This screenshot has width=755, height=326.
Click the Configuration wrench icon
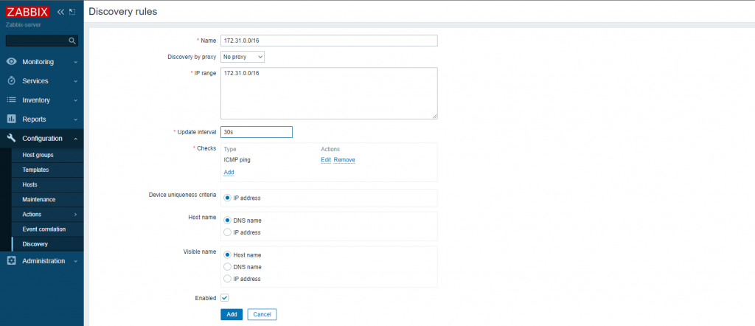click(12, 138)
